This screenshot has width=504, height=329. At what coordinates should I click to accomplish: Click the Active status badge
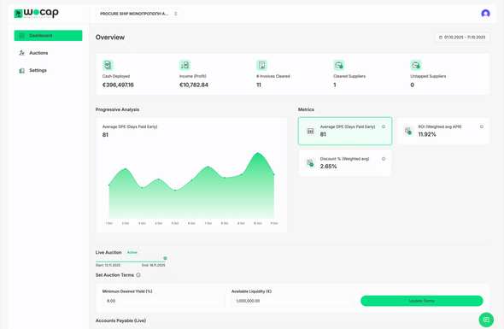(x=132, y=252)
